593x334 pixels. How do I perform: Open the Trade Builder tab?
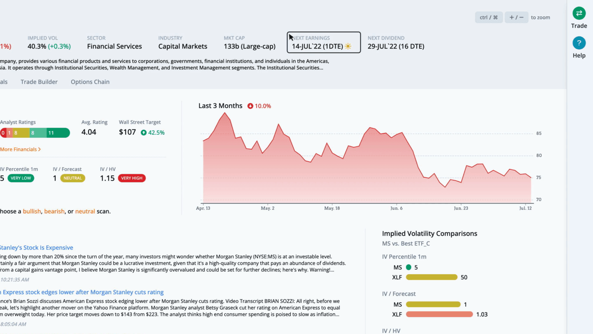click(x=39, y=82)
